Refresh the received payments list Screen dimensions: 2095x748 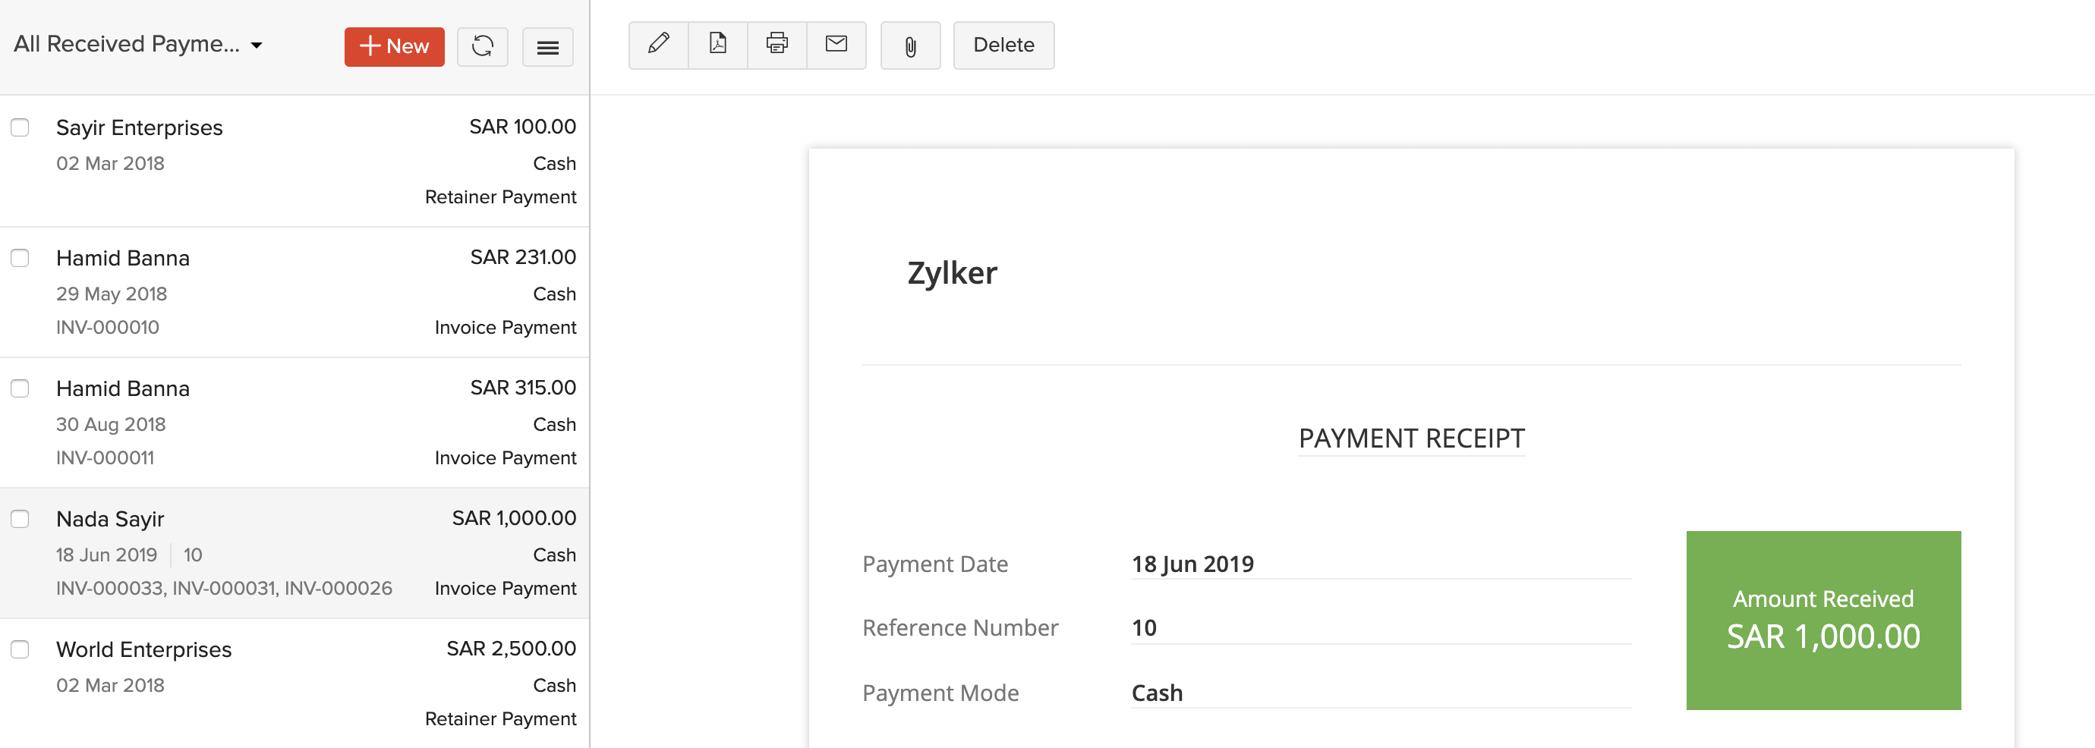tap(482, 46)
